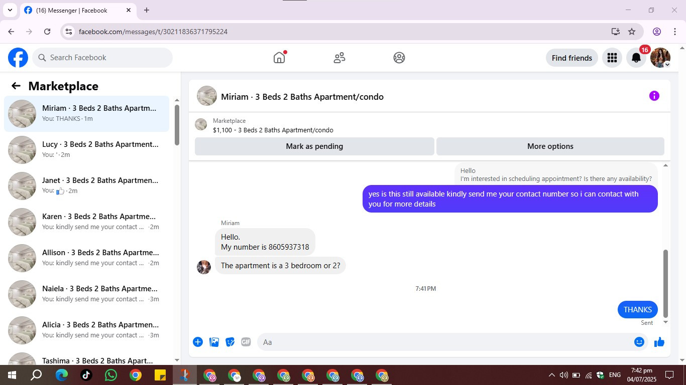The width and height of the screenshot is (686, 385).
Task: Open the Janet conversation
Action: (x=87, y=186)
